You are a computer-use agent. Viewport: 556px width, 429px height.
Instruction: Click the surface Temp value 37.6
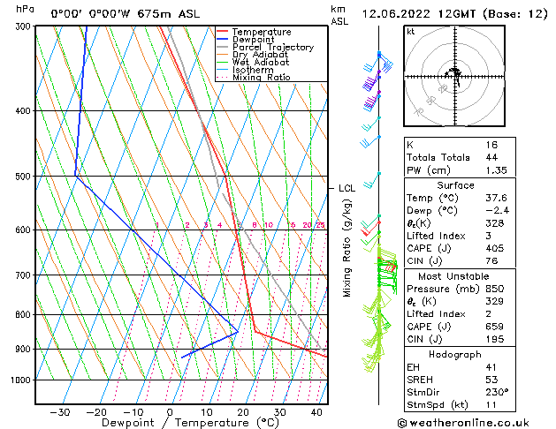(496, 198)
